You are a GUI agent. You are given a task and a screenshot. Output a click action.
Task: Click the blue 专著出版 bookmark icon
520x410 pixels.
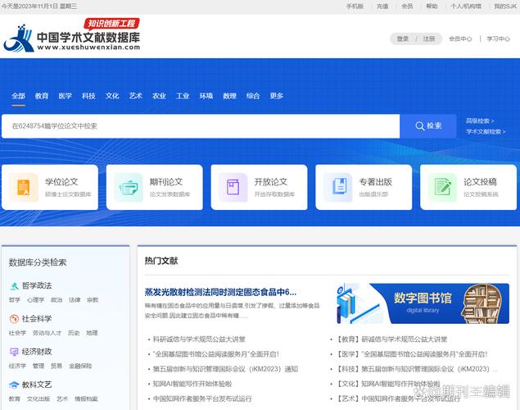coord(339,186)
